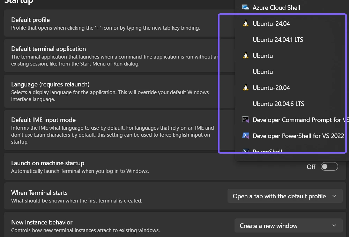Select Developer Command Prompt for VS profile
Viewport: 349px width, 237px height.
tap(291, 120)
